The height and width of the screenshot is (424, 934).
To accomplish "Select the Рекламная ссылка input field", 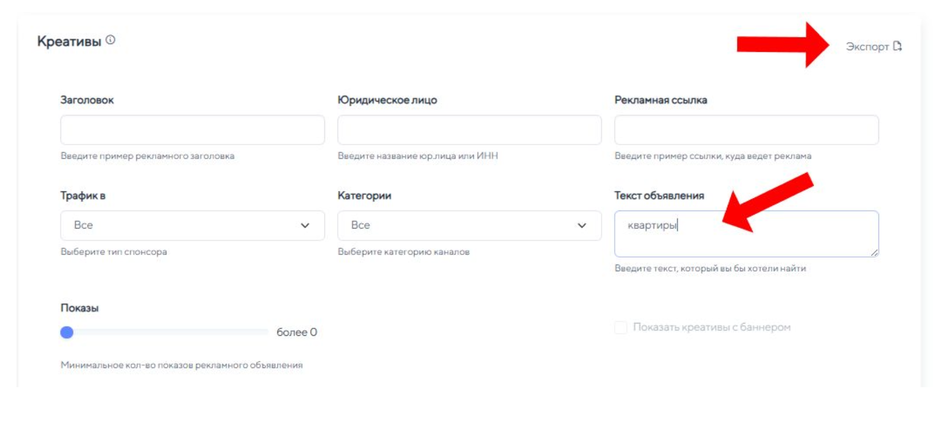I will click(x=746, y=130).
